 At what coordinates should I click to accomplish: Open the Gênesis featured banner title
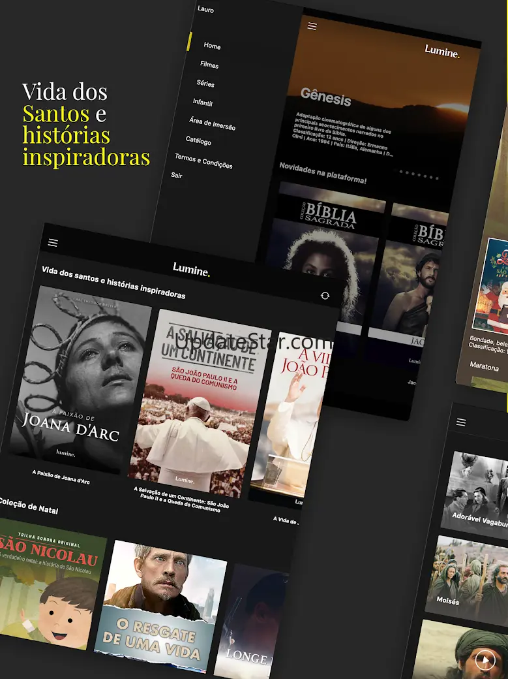click(325, 97)
